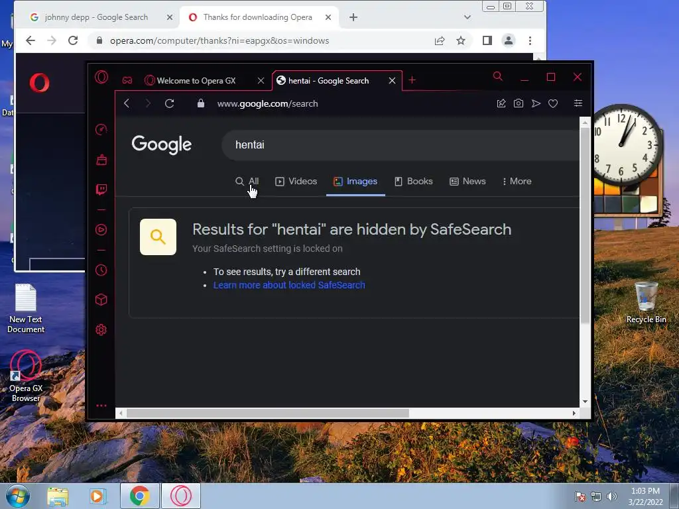Open Learn more about locked SafeSearch link
The width and height of the screenshot is (679, 509).
point(289,285)
